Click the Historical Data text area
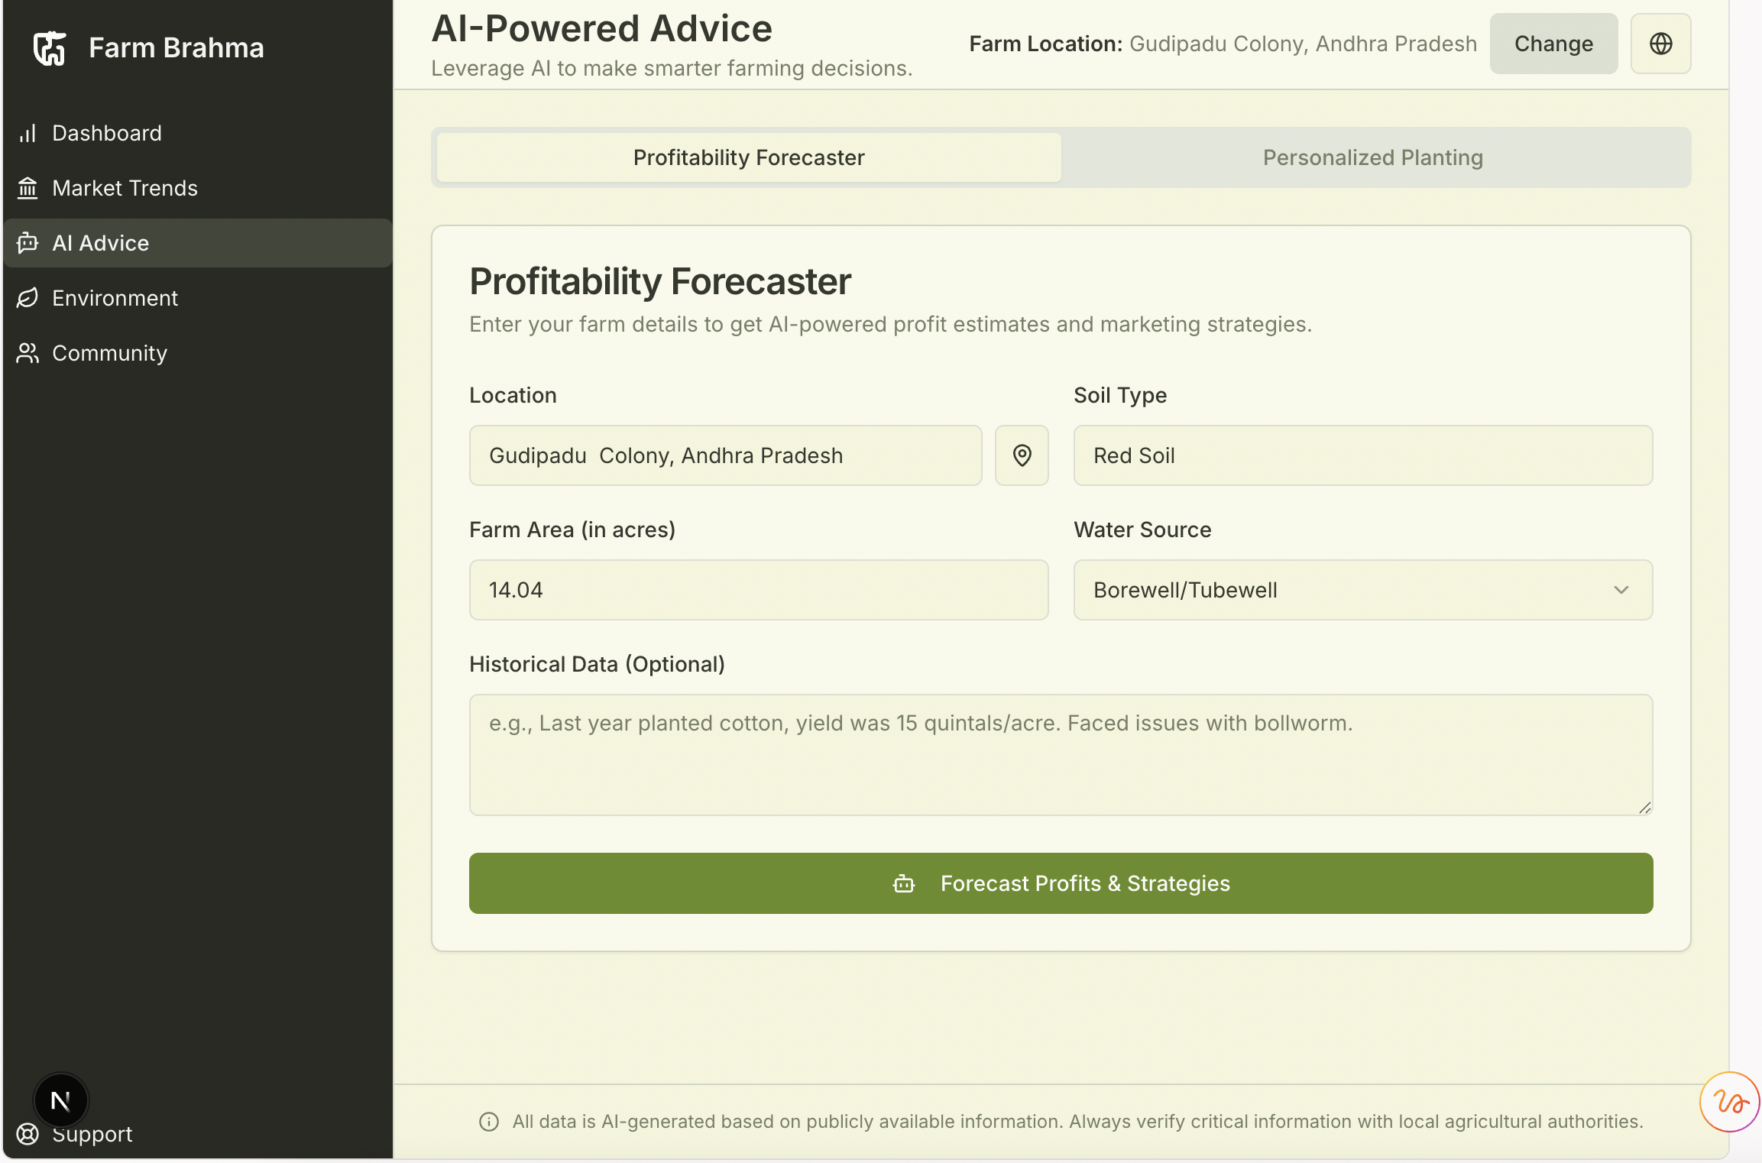The height and width of the screenshot is (1163, 1762). [1061, 755]
